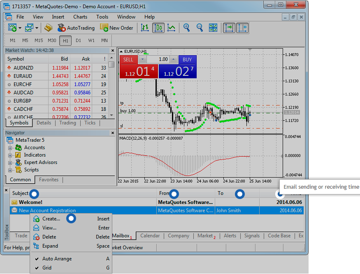Click the volume field showing 1.00
Viewport: 360px width, 274px height.
(158, 59)
